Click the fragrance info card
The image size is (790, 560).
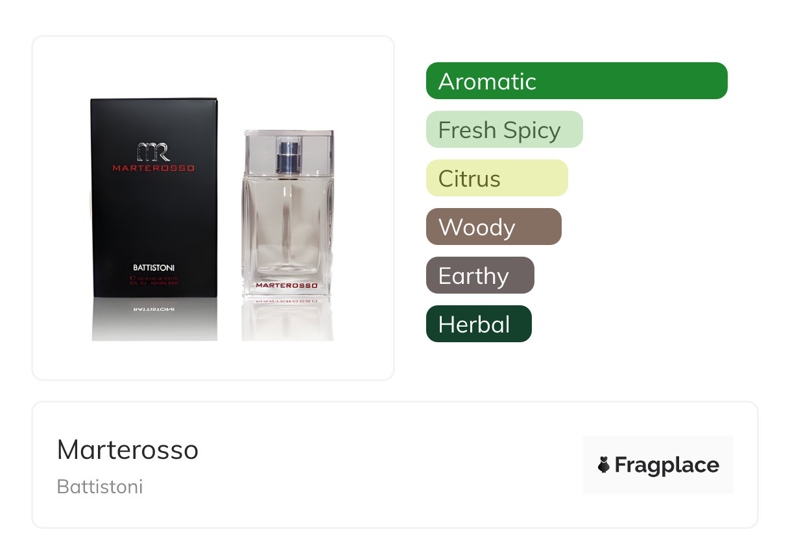click(x=395, y=465)
